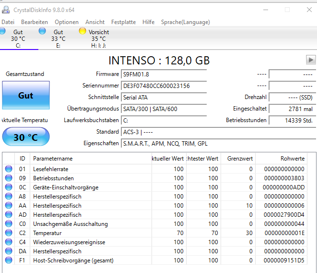Click the Standard field ACS-3
This screenshot has width=317, height=273.
click(x=219, y=132)
